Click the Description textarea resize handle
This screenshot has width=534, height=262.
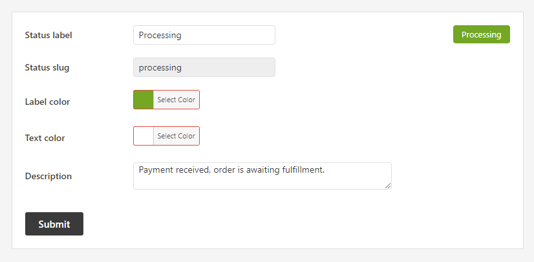[x=388, y=186]
